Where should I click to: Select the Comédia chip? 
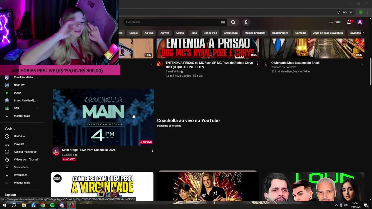[301, 33]
